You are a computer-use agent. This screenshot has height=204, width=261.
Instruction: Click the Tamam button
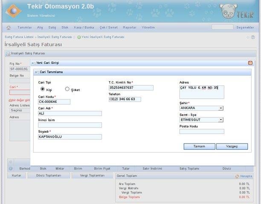tap(200, 147)
